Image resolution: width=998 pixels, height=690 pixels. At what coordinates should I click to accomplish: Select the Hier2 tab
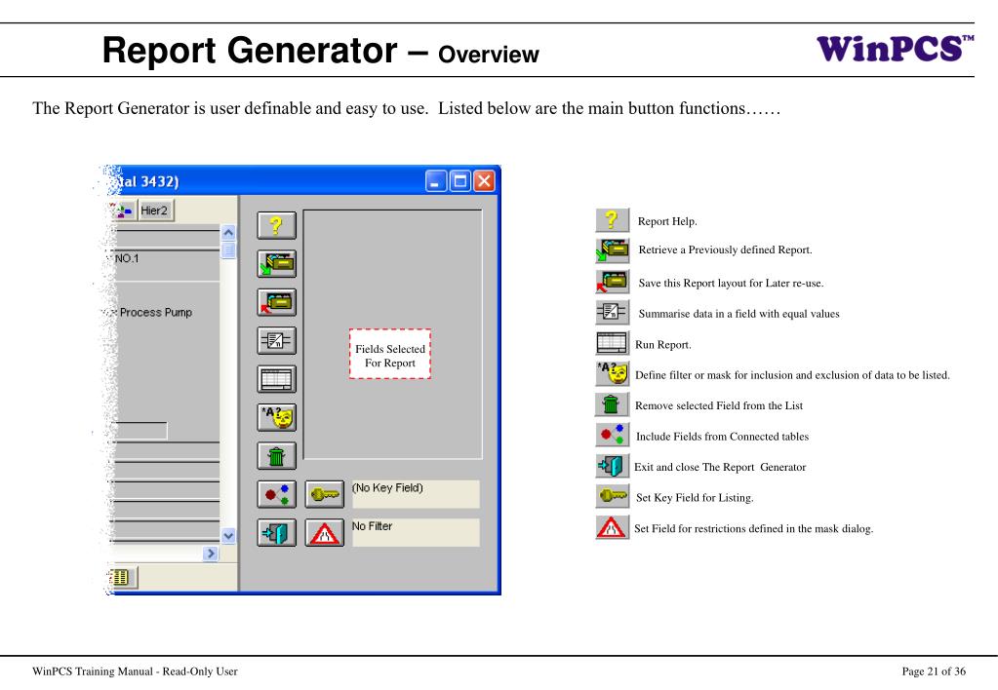pos(155,211)
